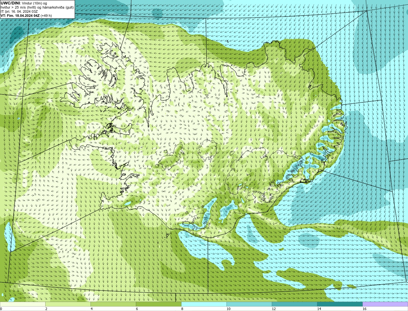Viewport: 408px width, 311px height.
Task: Click the light cyan 8–10 m/s legend swatch
Action: (204, 304)
